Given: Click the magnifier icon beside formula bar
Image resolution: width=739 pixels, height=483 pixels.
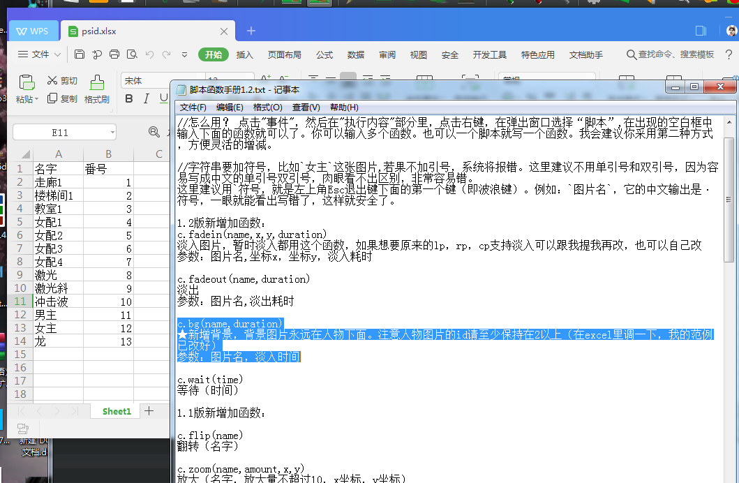Looking at the screenshot, I should click(x=154, y=132).
